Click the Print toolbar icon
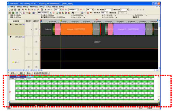Screen dimensions: 173x112 (19, 10)
